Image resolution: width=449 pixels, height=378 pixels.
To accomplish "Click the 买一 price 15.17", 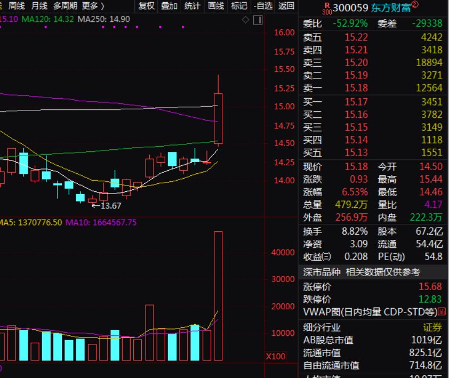I will (356, 102).
